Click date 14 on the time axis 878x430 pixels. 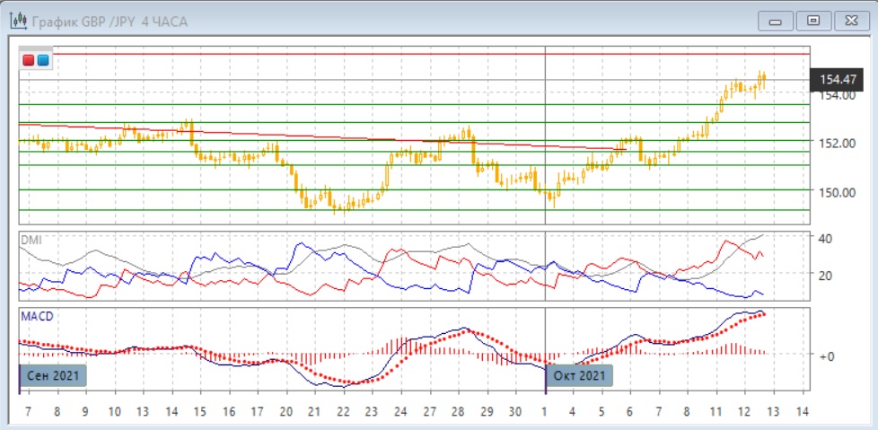803,410
